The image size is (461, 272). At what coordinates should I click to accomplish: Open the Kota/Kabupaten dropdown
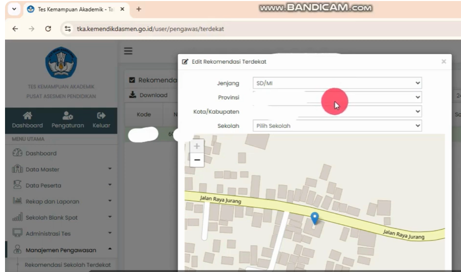click(x=336, y=112)
